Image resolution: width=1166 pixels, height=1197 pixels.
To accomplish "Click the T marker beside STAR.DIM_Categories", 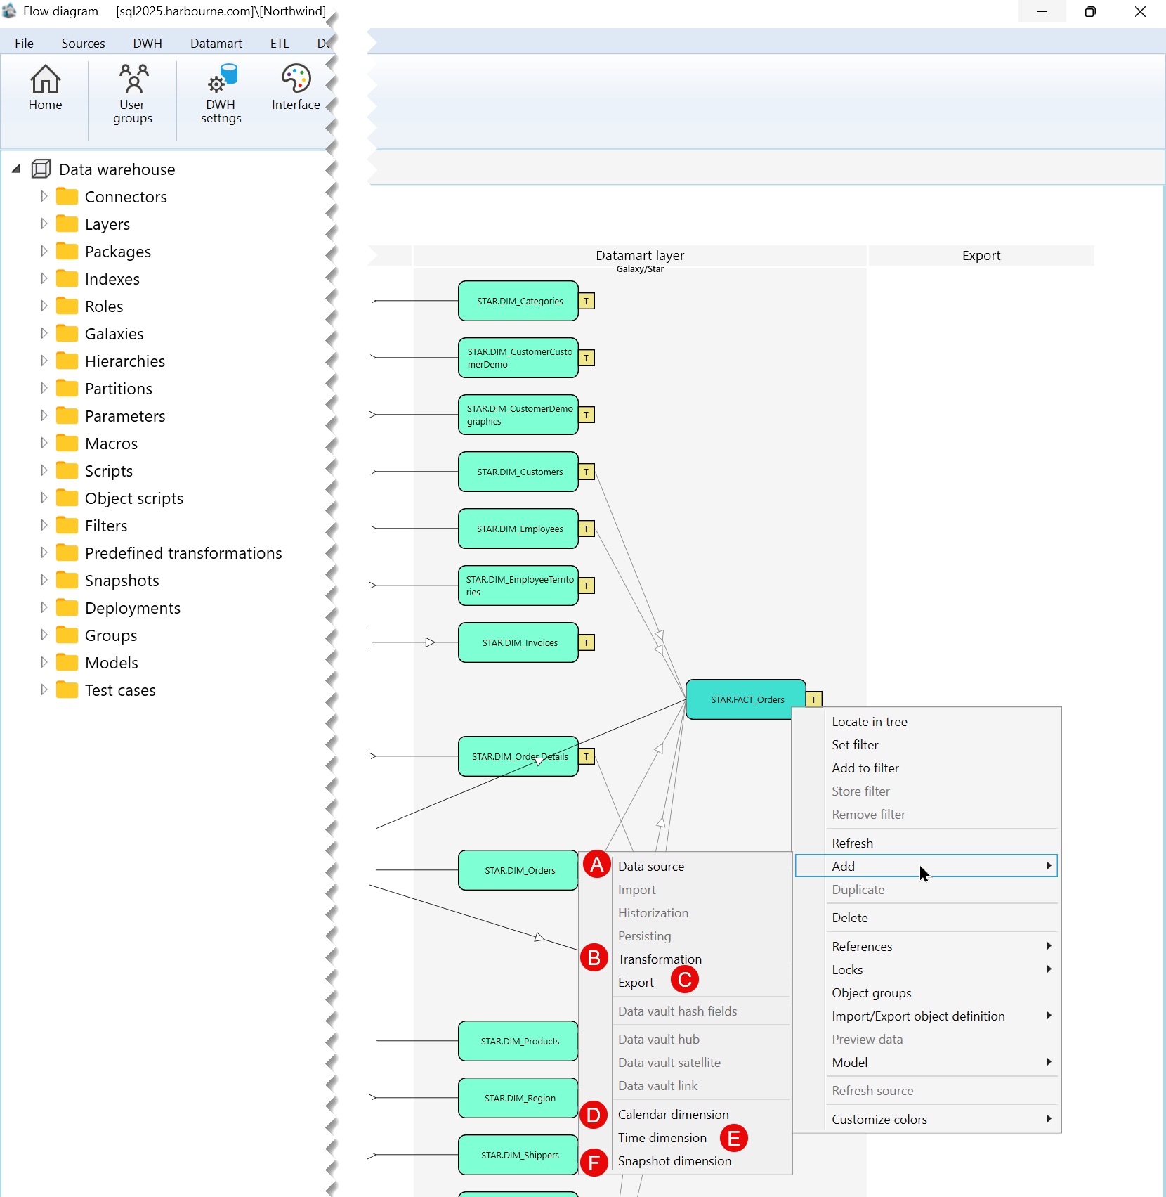I will click(587, 301).
